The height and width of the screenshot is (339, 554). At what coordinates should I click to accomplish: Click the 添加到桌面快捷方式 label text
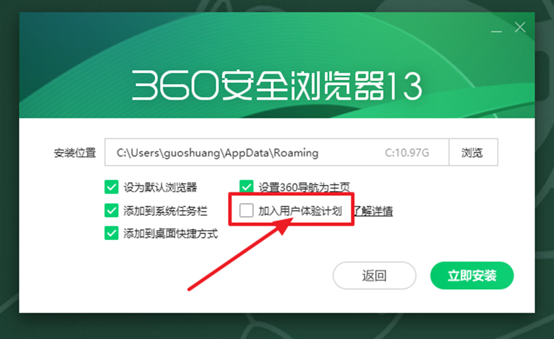[171, 233]
